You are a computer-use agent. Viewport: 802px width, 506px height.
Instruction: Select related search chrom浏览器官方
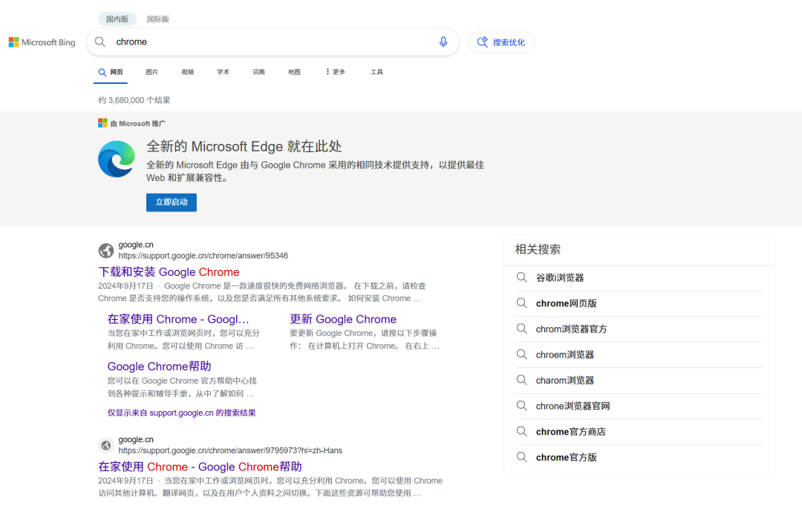[571, 329]
